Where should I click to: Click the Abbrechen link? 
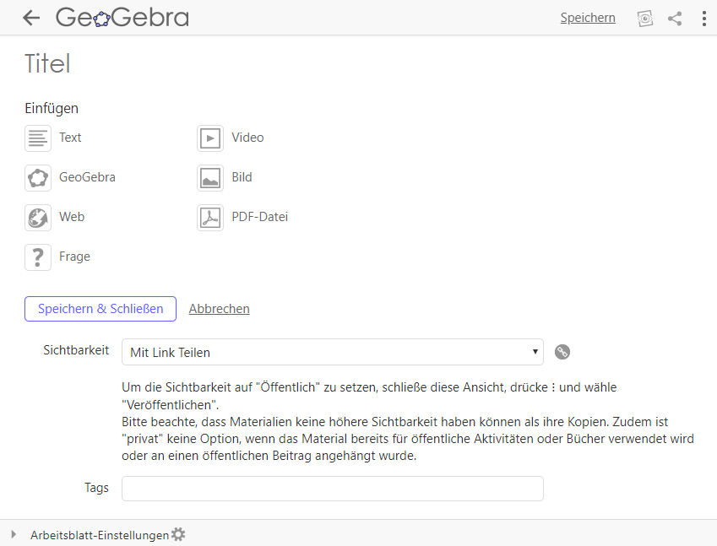[219, 309]
